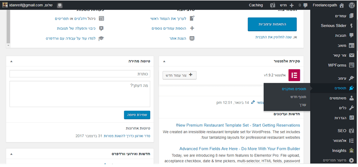Collapse the טיוטה מהירה widget with arrow
This screenshot has width=358, height=167.
11,61
